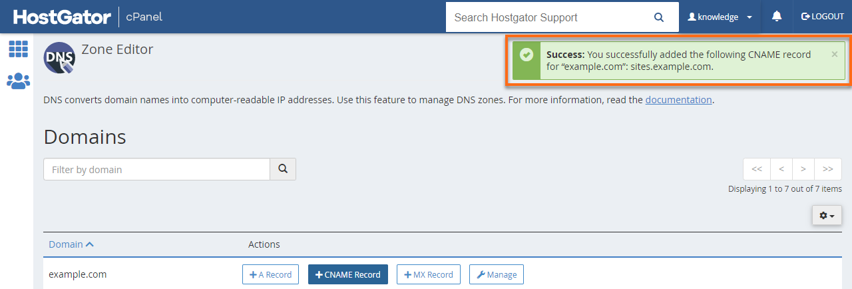
Task: Click the Zone Editor DNS icon
Action: [59, 57]
